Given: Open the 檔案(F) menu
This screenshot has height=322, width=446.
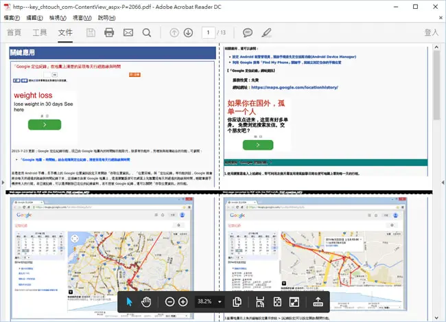Looking at the screenshot, I should click(12, 18).
